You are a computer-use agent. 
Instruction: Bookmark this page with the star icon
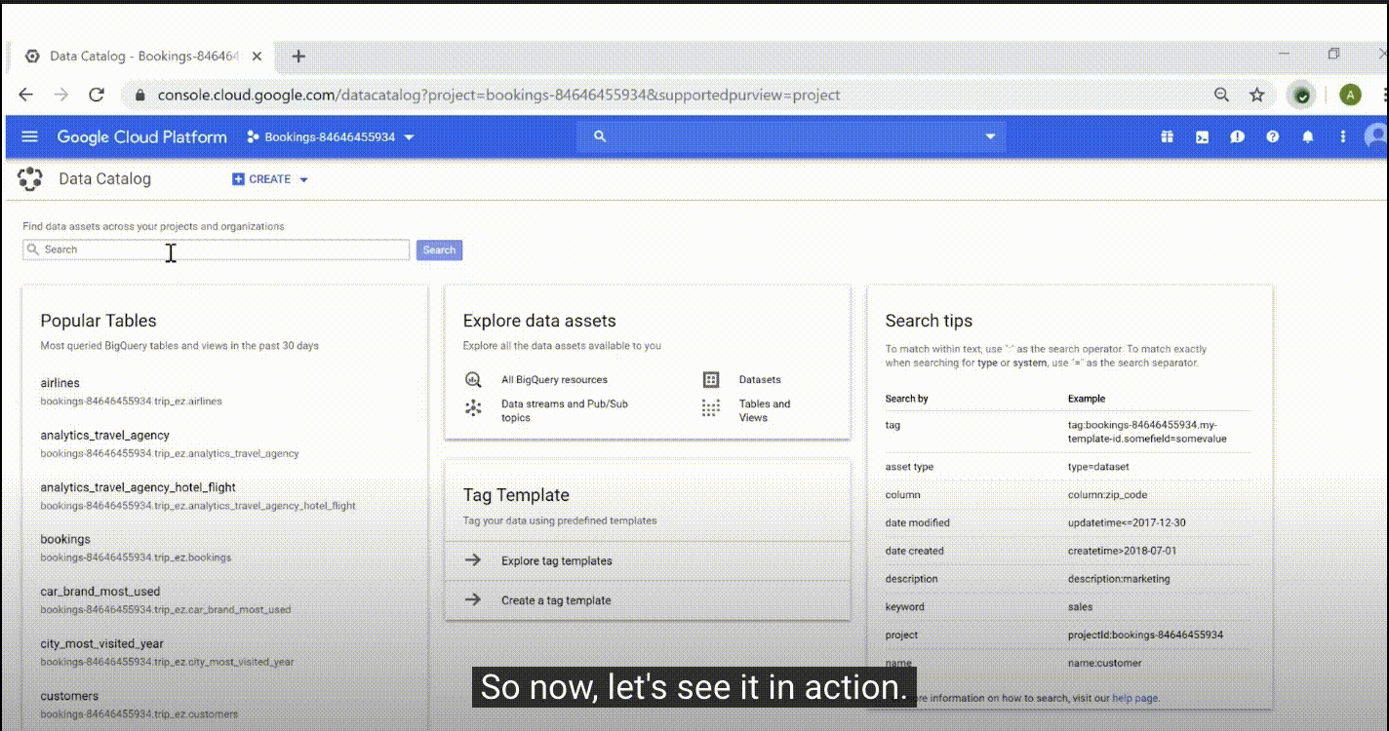point(1257,95)
